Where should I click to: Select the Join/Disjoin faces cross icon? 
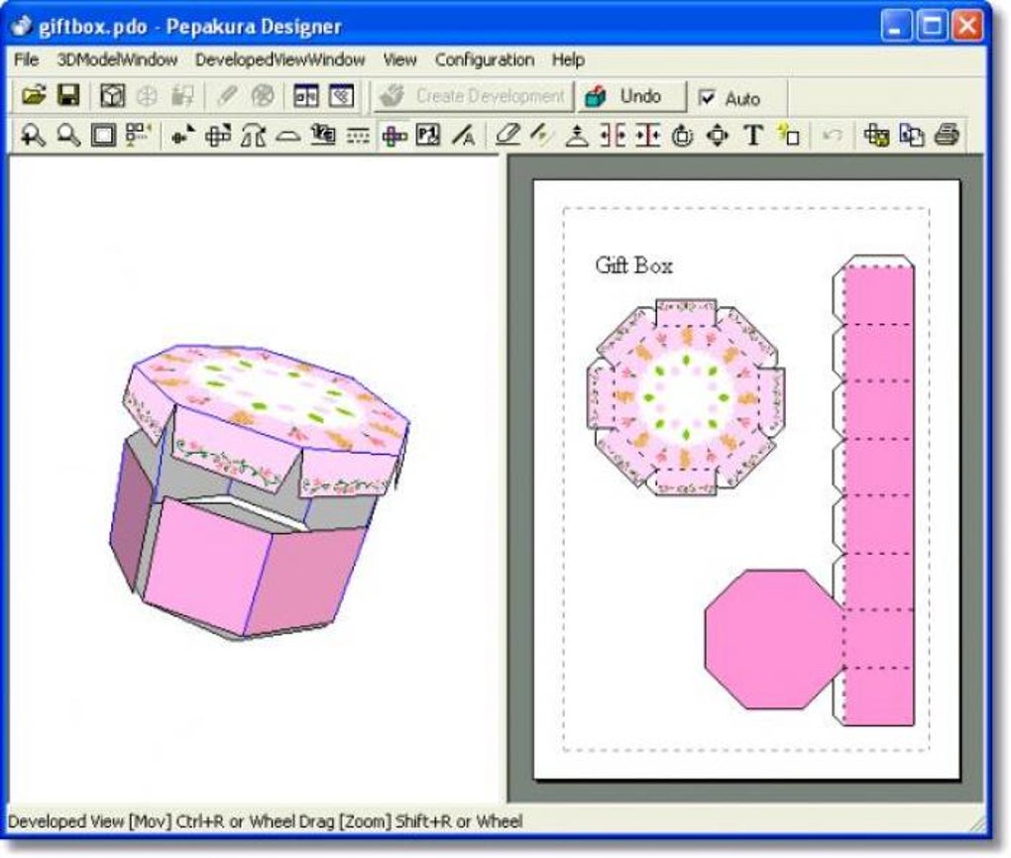393,136
